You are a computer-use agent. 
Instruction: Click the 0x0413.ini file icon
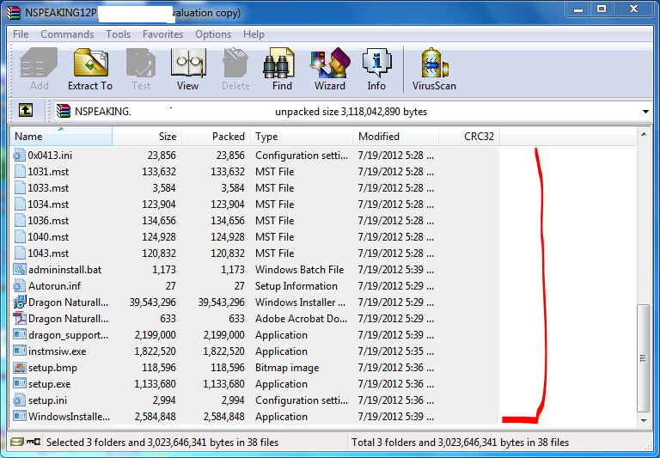tap(20, 156)
